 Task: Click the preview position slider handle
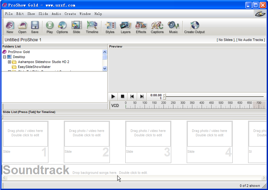[164, 97]
